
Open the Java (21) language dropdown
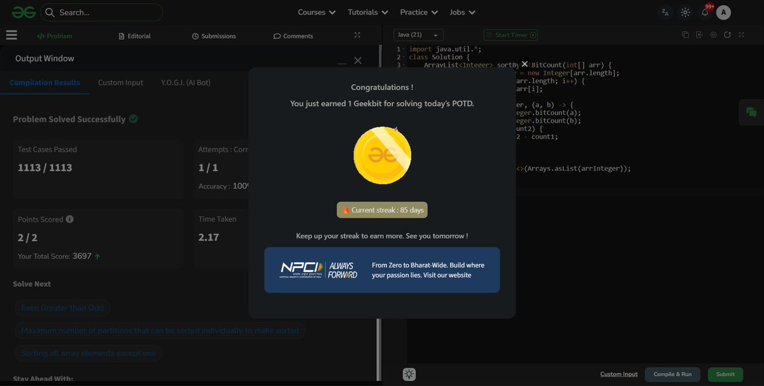click(418, 35)
